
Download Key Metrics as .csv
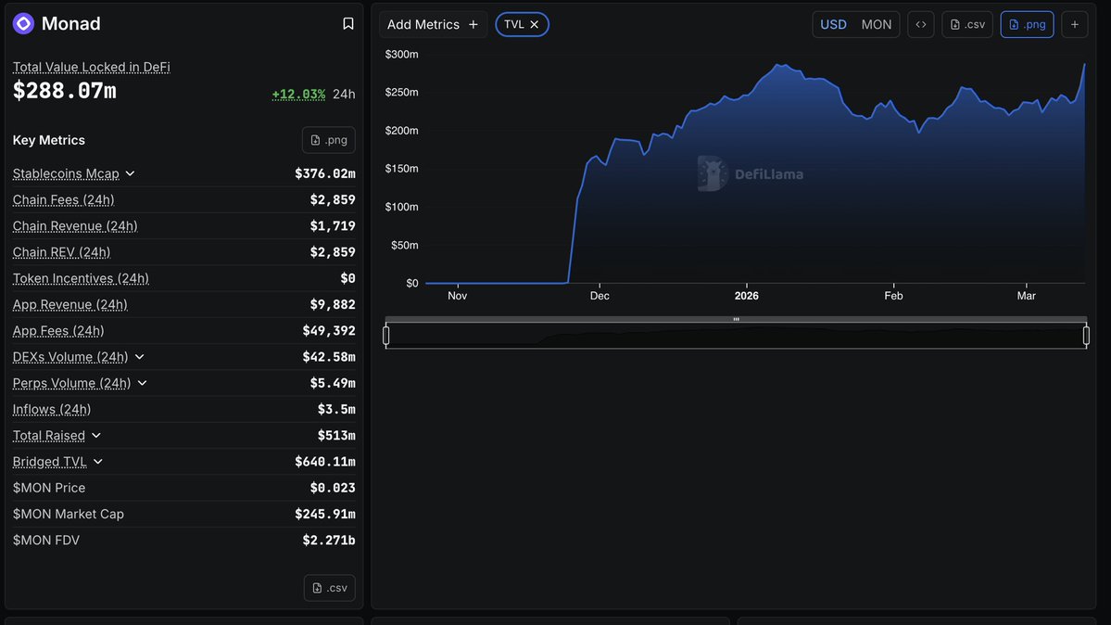click(x=330, y=587)
